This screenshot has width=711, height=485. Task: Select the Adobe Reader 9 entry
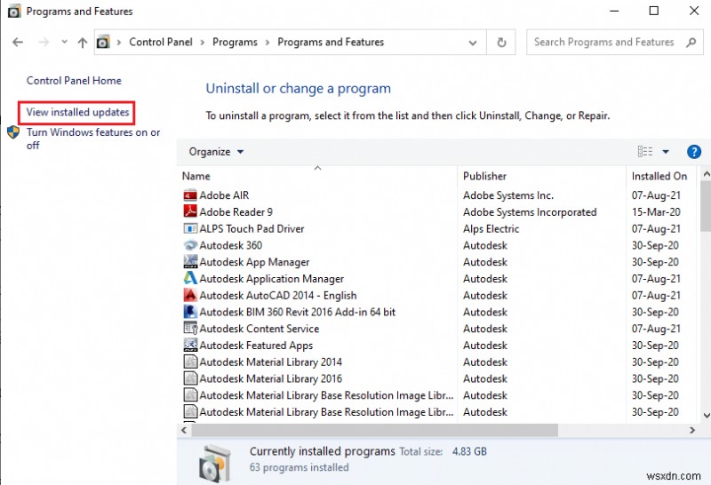coord(236,212)
